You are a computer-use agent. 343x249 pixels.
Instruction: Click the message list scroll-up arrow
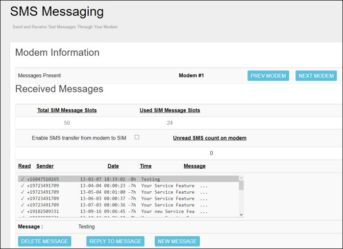[x=241, y=179]
